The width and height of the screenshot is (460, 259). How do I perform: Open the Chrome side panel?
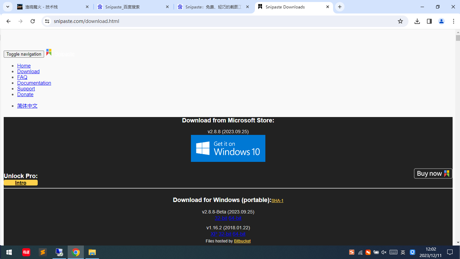(429, 21)
